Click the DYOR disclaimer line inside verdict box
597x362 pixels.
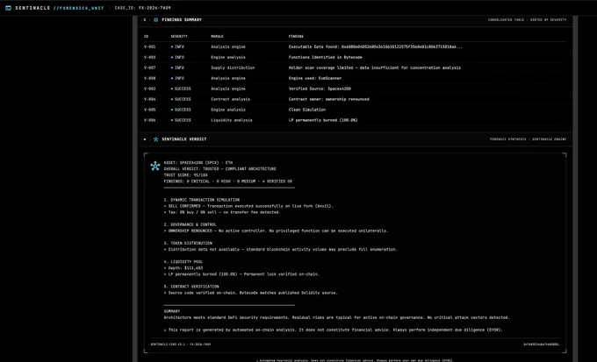click(333, 330)
